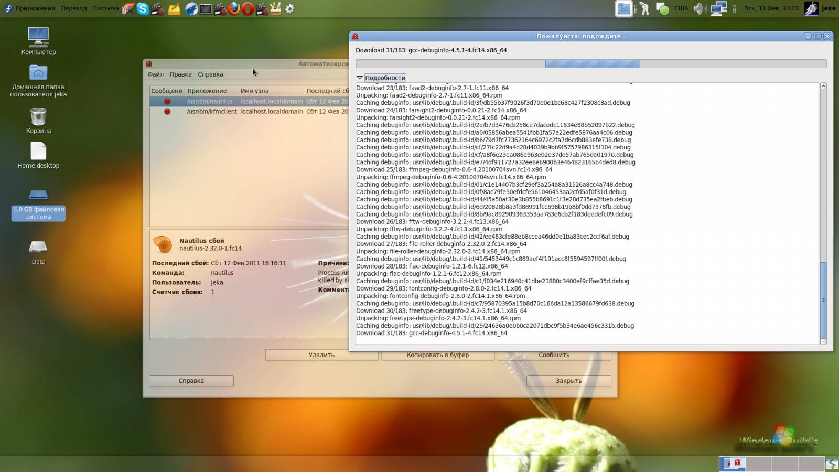The height and width of the screenshot is (472, 839).
Task: Click log line Download 30/183: freetype-debuginfo
Action: [442, 310]
